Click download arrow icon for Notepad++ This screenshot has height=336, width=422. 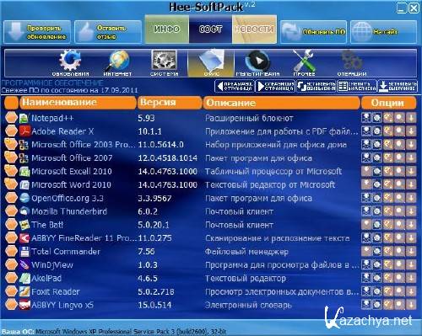[411, 118]
